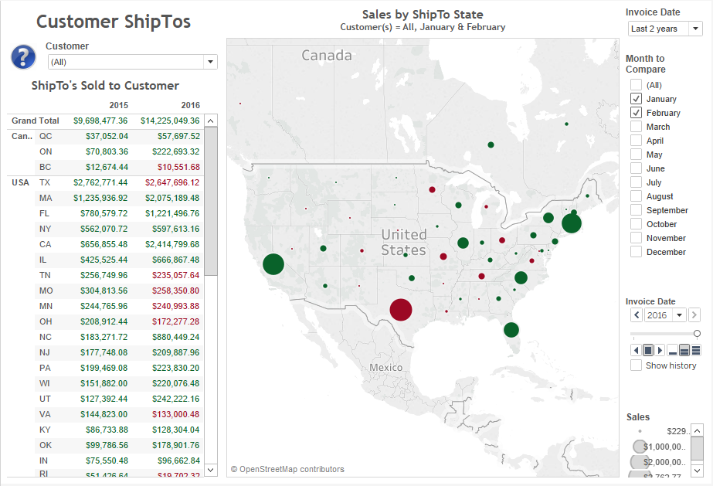The height and width of the screenshot is (486, 713).
Task: Select the CA row label
Action: [x=45, y=244]
